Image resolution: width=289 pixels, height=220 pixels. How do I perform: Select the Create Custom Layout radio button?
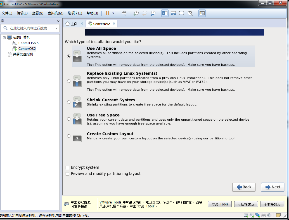click(x=69, y=136)
